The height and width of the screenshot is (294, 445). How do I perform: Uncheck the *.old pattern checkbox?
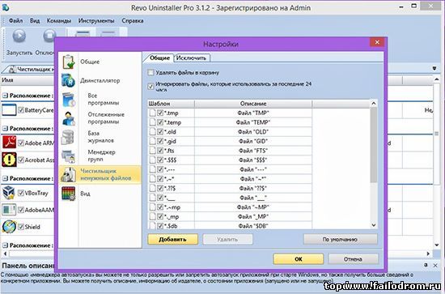point(160,131)
